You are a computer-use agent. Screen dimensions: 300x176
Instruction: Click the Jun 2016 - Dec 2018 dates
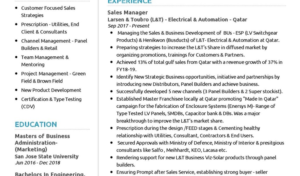37,163
